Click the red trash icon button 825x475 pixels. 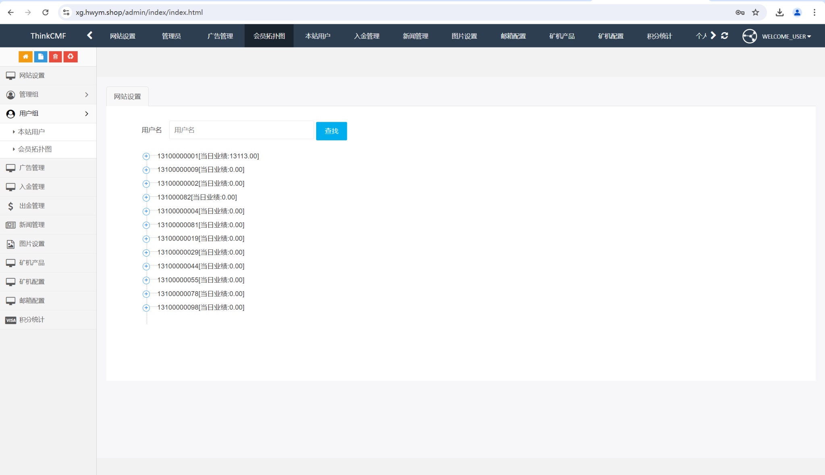pyautogui.click(x=56, y=57)
